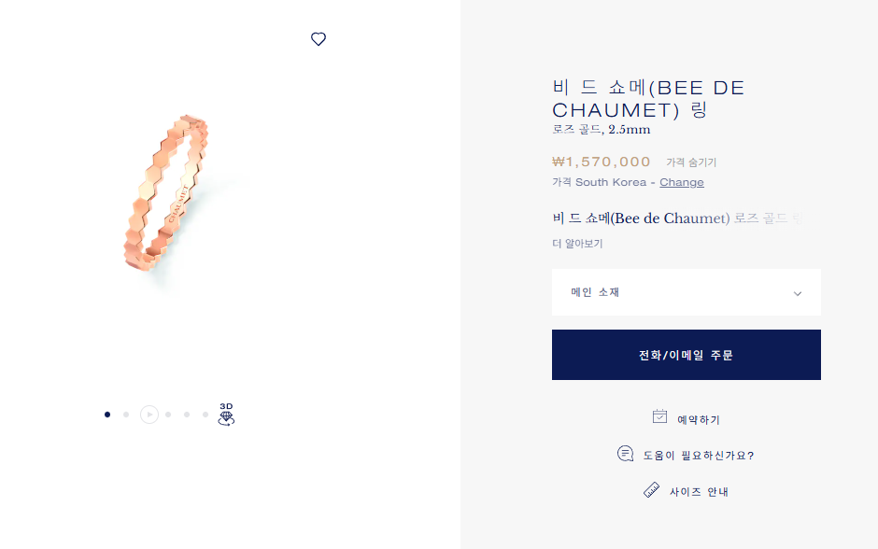The image size is (878, 549).
Task: Click the calendar icon beside 예약하기
Action: tap(659, 416)
